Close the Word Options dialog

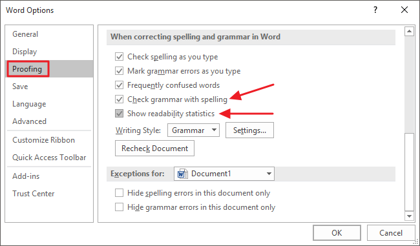pos(404,10)
